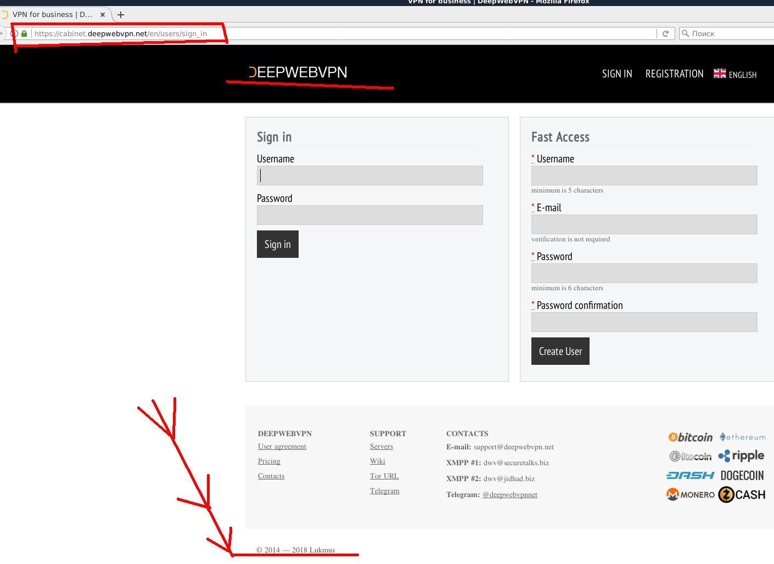Click the Sign in panel heading
Screen dimensions: 774x564
pos(274,137)
